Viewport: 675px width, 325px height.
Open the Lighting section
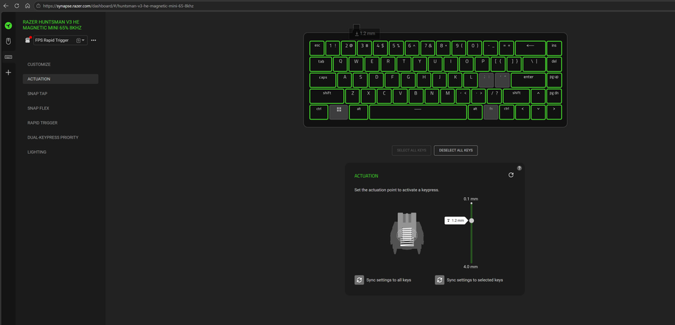coord(37,152)
